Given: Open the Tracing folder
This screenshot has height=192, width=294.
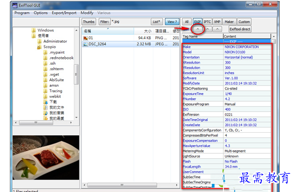Looking at the screenshot, I should pyautogui.click(x=56, y=91).
